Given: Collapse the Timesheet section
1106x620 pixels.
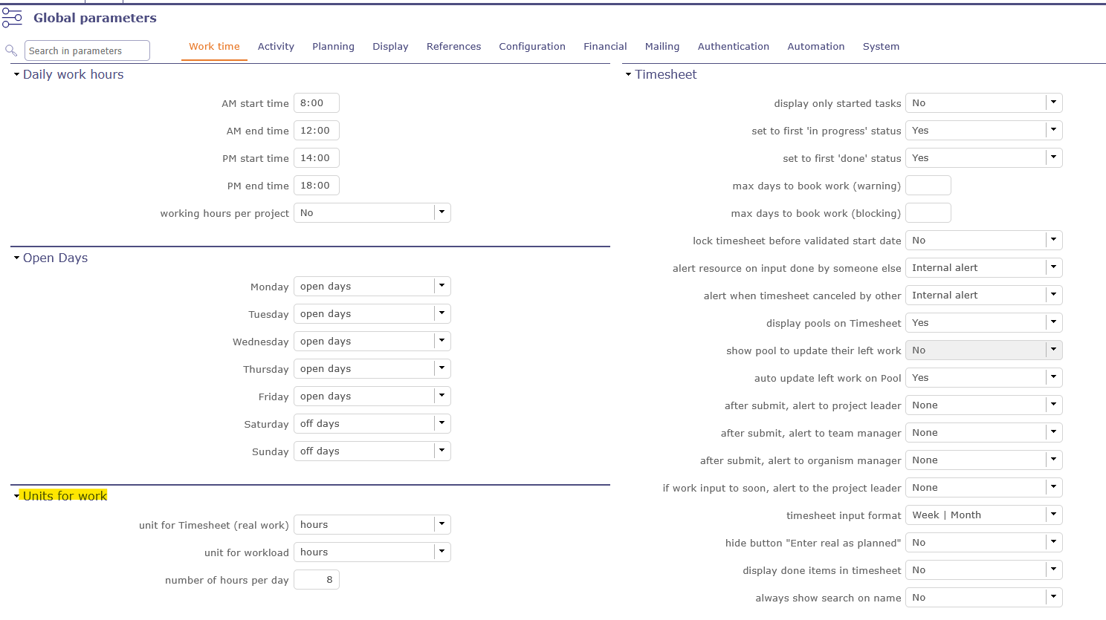Looking at the screenshot, I should coord(628,74).
